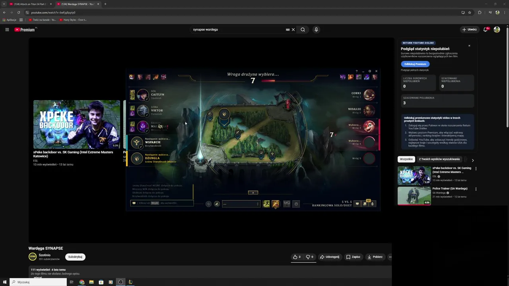This screenshot has height=286, width=509.
Task: Dislike the video with thumbs down
Action: [x=309, y=257]
